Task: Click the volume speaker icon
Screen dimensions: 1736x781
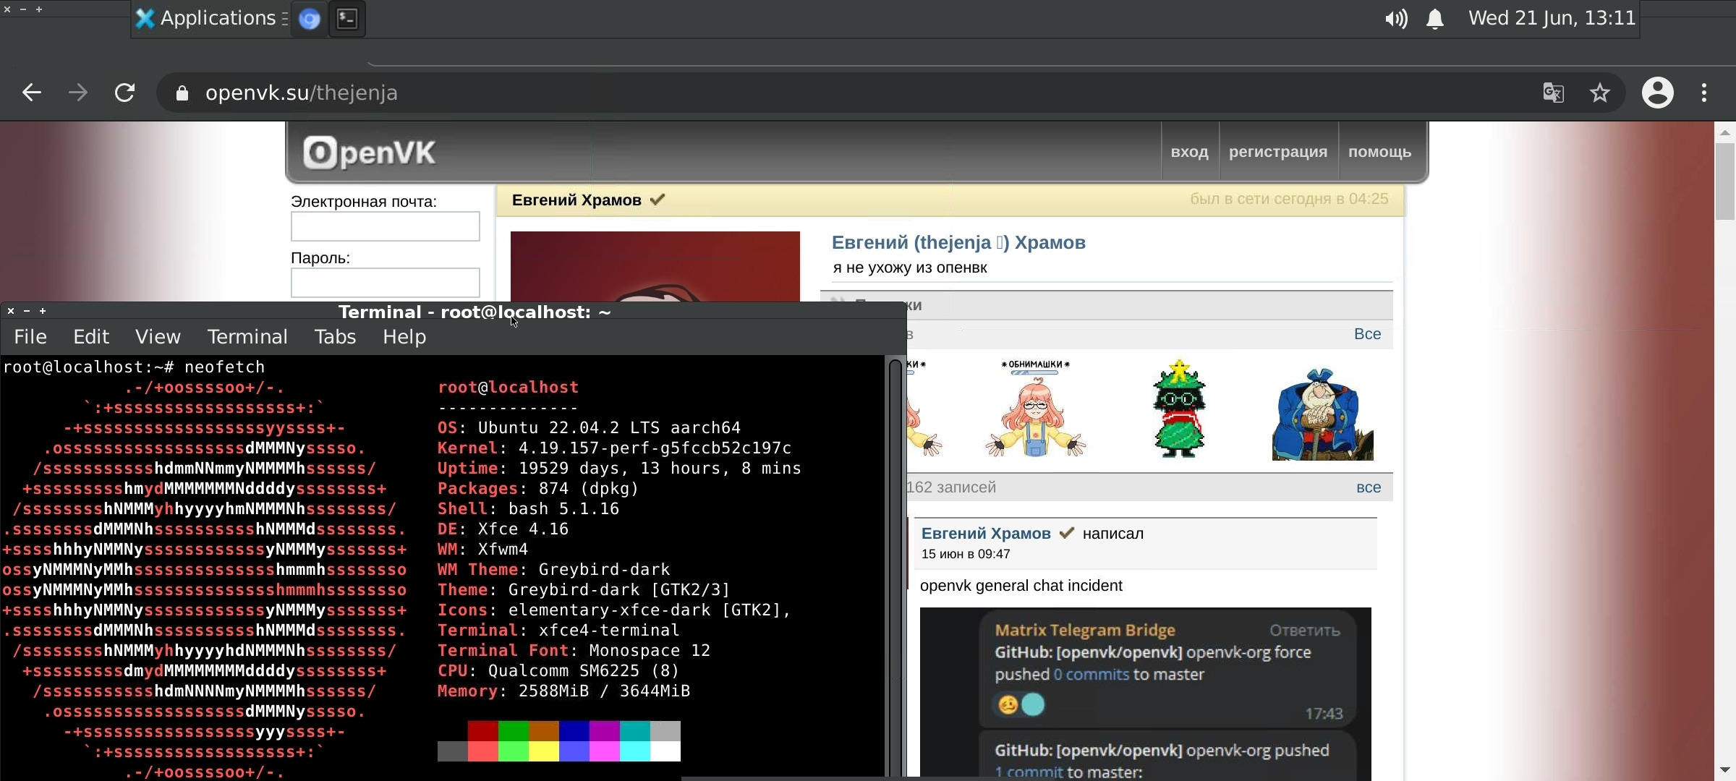Action: 1395,19
